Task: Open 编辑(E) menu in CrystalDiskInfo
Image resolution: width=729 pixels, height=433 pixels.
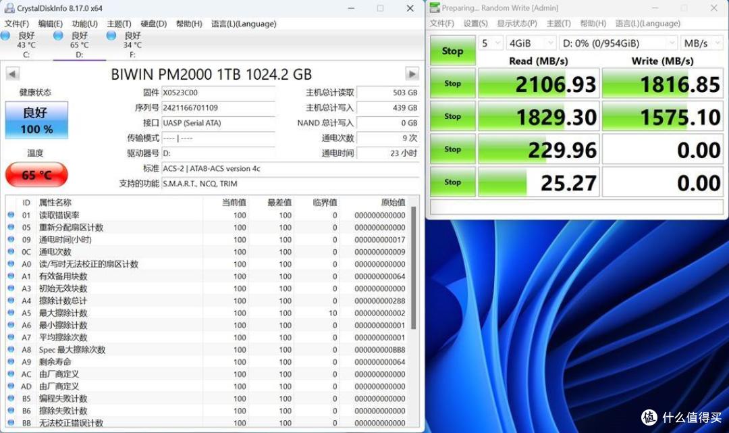Action: pos(50,24)
